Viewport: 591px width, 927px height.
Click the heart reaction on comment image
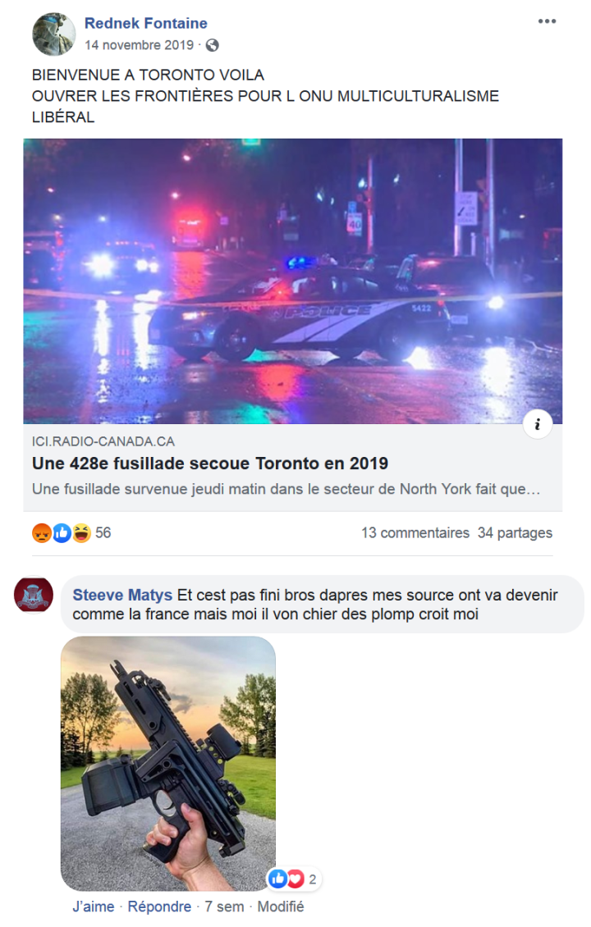(295, 879)
